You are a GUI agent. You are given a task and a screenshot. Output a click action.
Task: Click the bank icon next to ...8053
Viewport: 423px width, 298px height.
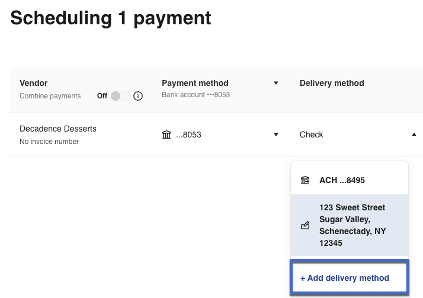[166, 135]
